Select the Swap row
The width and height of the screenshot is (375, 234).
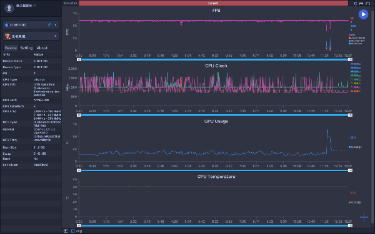[31, 154]
